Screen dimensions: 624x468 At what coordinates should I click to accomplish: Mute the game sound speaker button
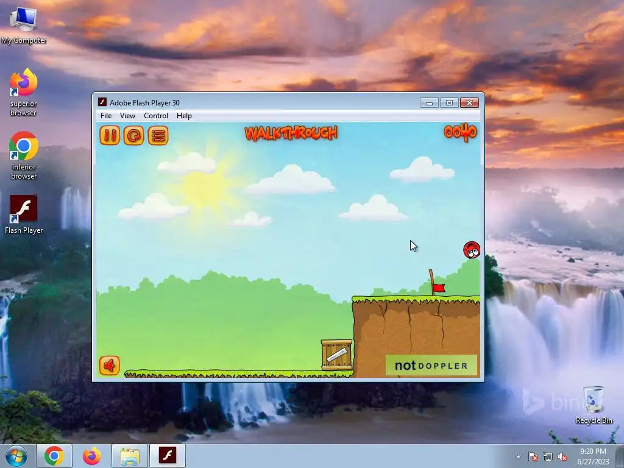110,366
